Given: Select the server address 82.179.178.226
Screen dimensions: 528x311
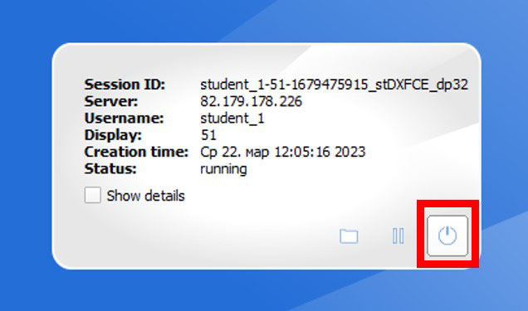Looking at the screenshot, I should coord(252,101).
